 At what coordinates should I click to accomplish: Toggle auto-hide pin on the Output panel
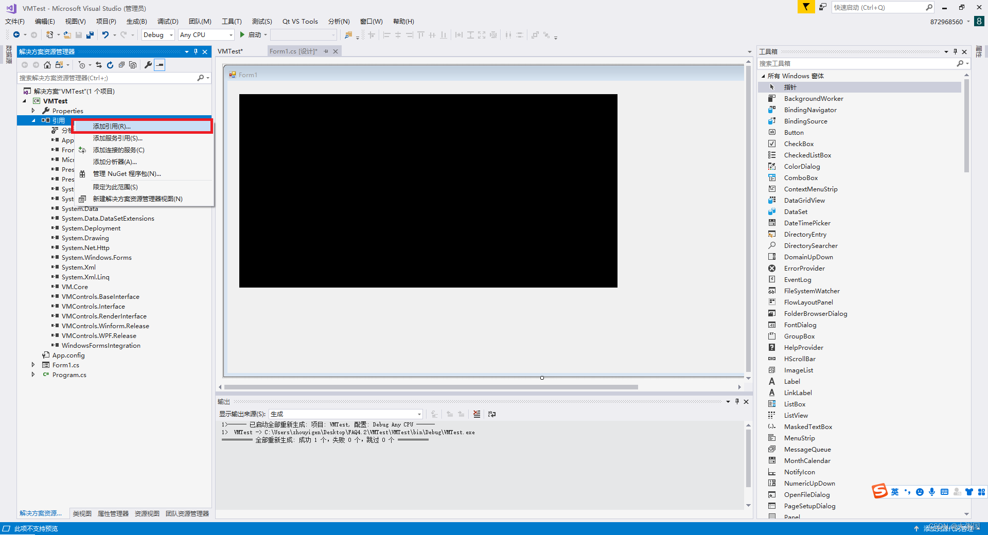pos(737,401)
